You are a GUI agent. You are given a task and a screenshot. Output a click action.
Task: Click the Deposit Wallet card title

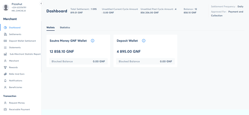[127, 41]
